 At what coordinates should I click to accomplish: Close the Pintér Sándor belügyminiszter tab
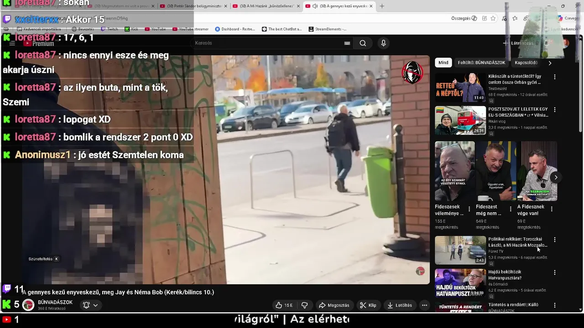click(225, 6)
